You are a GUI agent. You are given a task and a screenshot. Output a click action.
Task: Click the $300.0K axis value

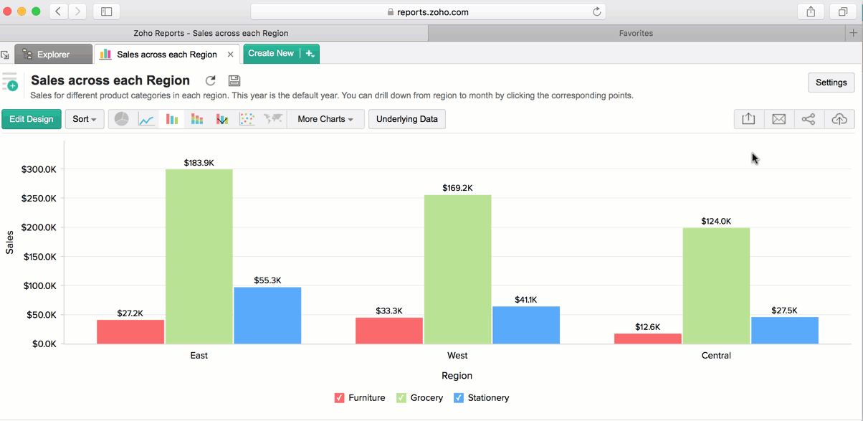pyautogui.click(x=39, y=170)
